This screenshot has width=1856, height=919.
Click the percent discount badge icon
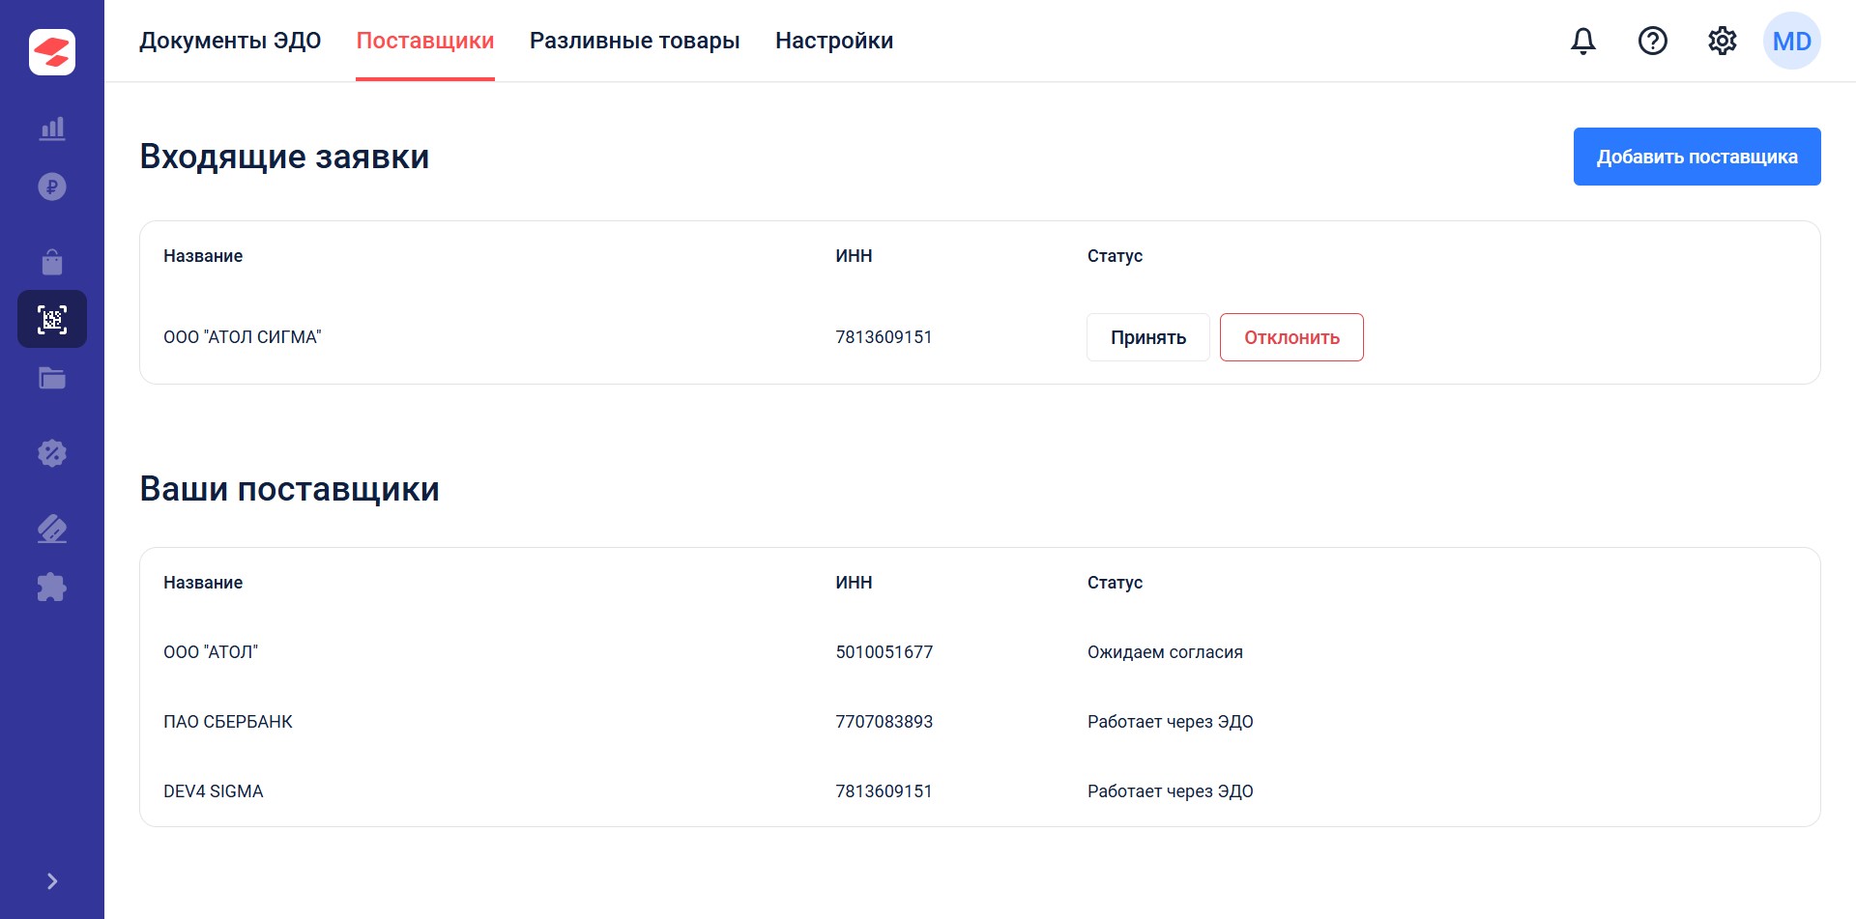coord(52,453)
